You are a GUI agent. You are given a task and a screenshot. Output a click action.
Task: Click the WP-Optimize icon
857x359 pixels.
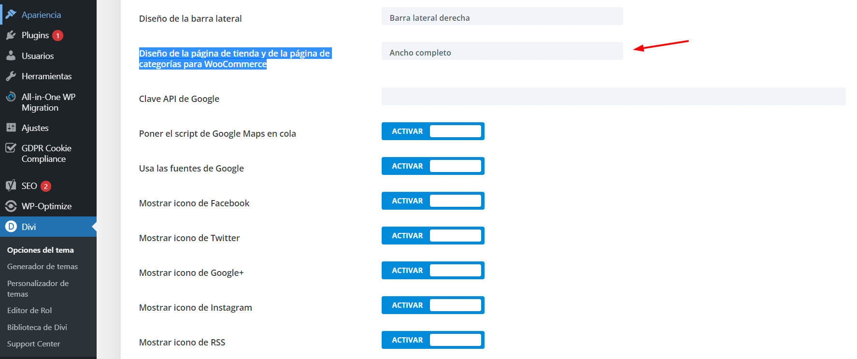[x=11, y=206]
